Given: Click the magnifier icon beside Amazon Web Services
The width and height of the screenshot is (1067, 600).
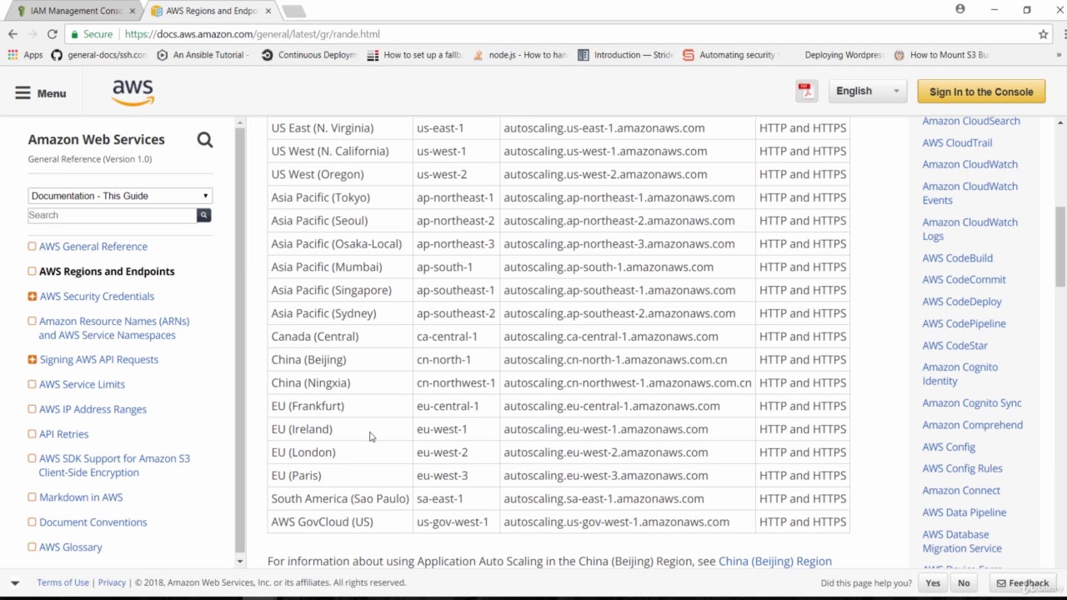Looking at the screenshot, I should point(205,140).
